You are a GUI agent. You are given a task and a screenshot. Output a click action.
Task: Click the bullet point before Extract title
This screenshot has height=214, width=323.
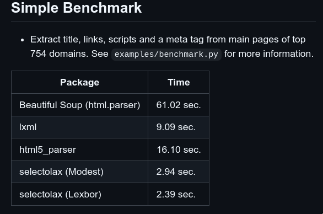tap(23, 40)
